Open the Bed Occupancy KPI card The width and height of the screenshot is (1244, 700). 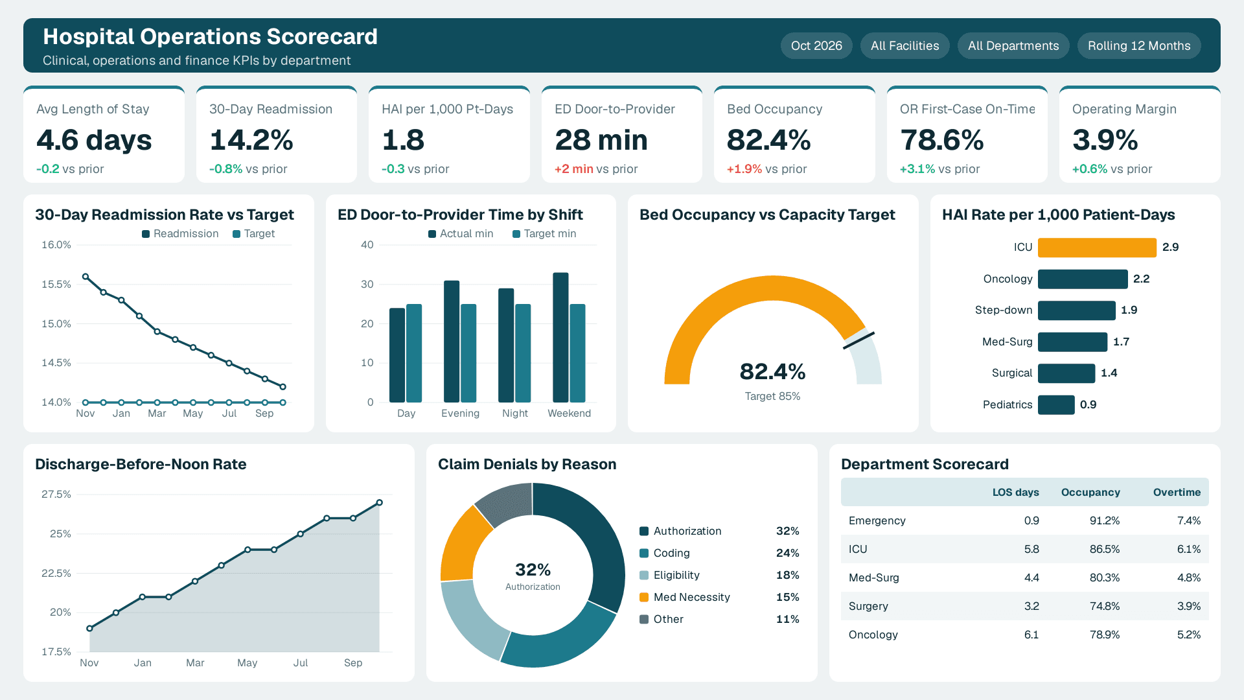[794, 135]
